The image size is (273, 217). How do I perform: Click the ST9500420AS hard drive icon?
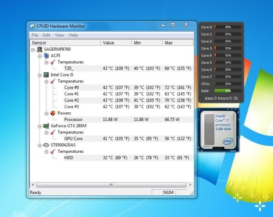(46, 145)
